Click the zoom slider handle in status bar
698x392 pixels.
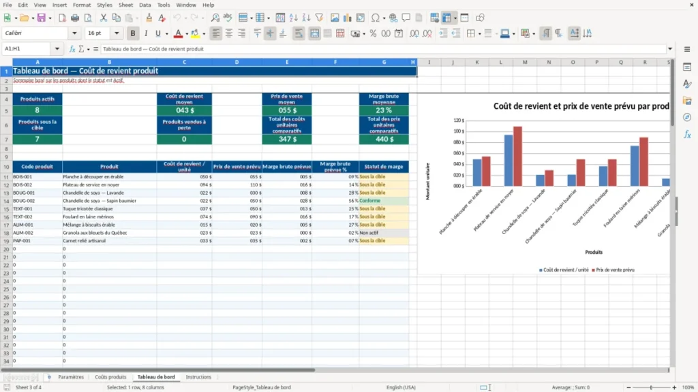pos(651,387)
